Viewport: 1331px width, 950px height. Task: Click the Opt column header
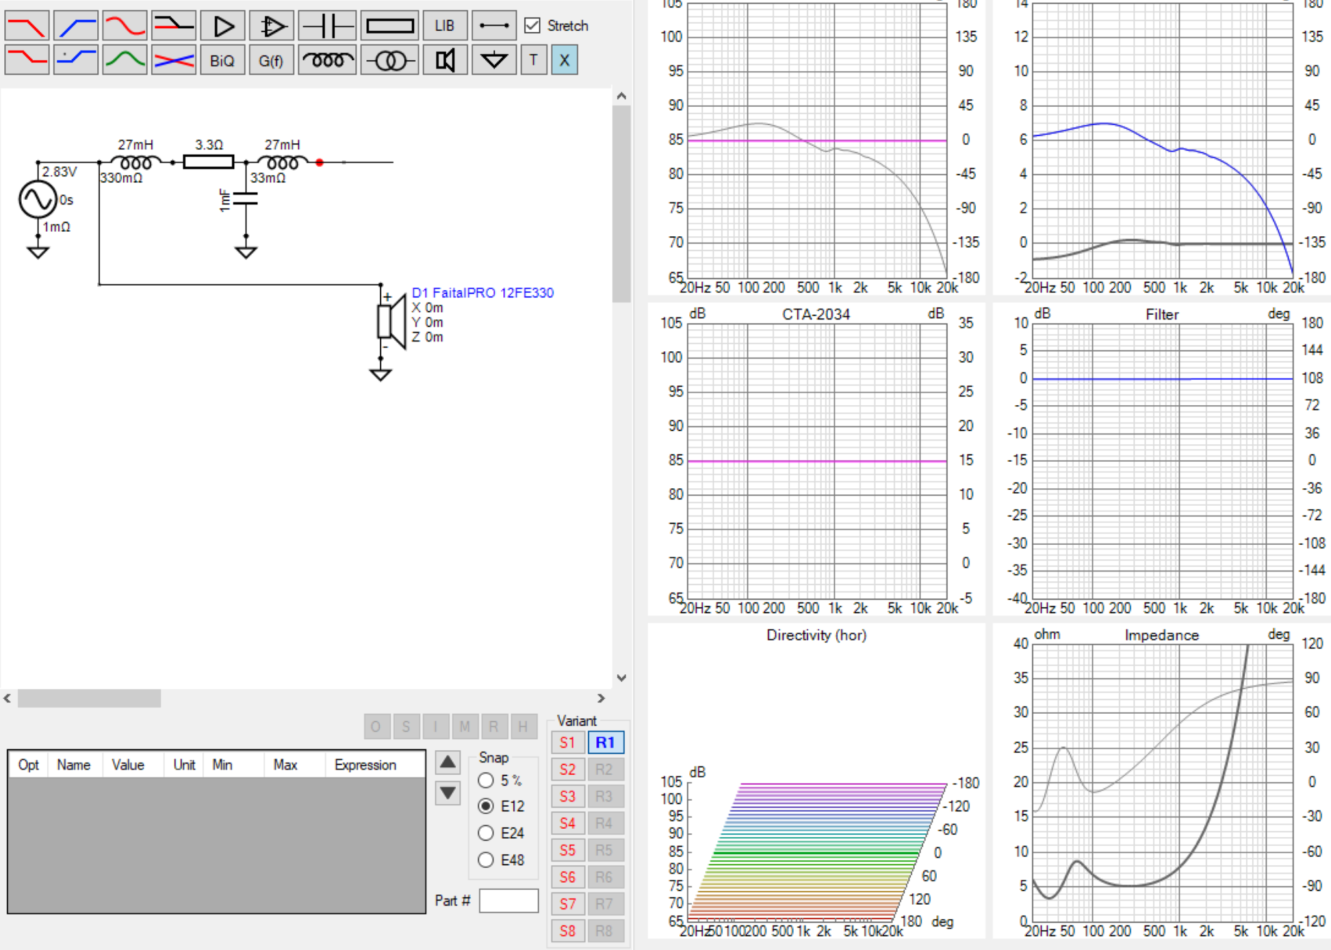click(29, 765)
